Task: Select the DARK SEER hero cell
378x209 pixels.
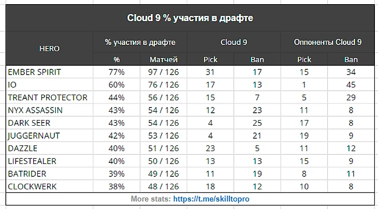Action: point(30,123)
